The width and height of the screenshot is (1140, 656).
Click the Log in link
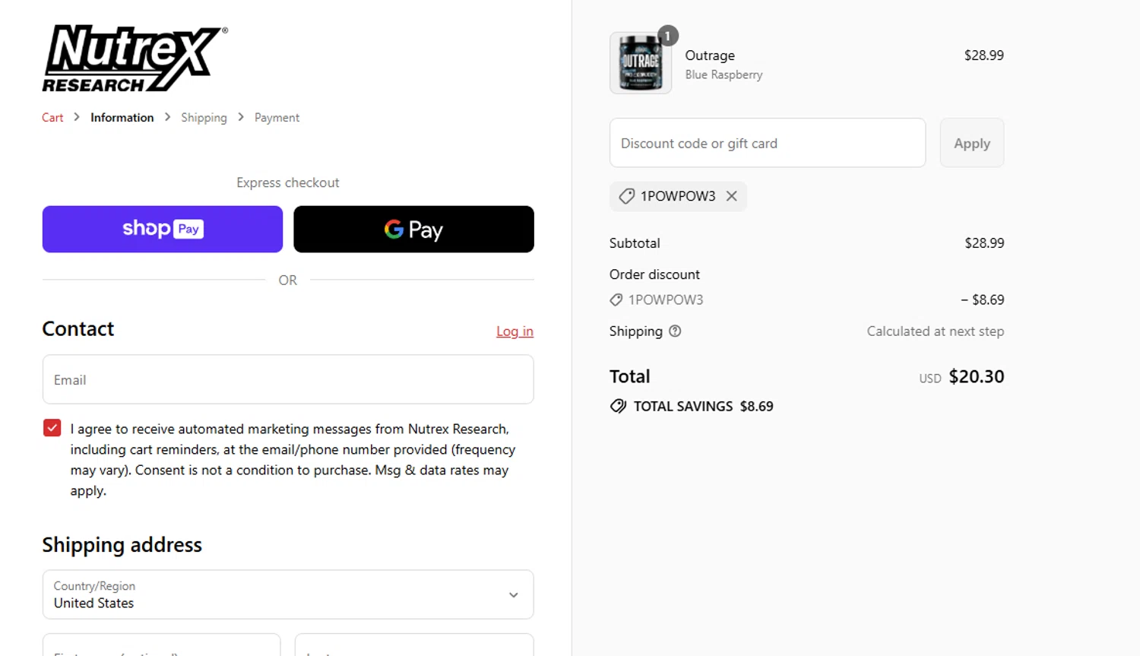click(x=515, y=331)
